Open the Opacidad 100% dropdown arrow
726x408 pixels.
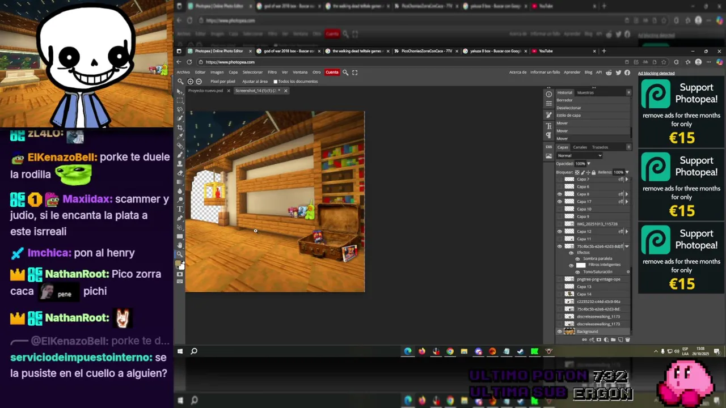point(588,164)
